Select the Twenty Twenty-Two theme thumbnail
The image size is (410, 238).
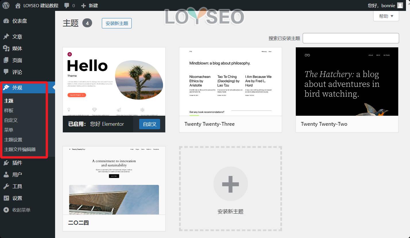pyautogui.click(x=347, y=82)
